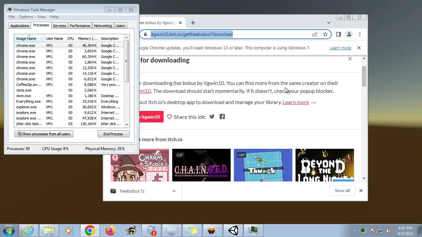Launch Internet Explorer from the taskbar
422x237 pixels.
[x=29, y=230]
